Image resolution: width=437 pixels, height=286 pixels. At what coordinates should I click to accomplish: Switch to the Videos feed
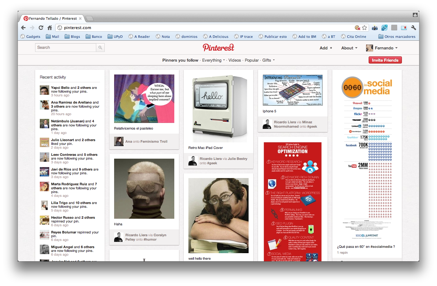(x=234, y=60)
